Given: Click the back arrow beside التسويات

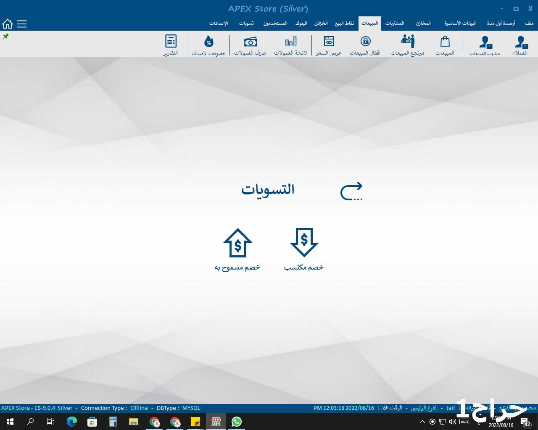Looking at the screenshot, I should (351, 191).
